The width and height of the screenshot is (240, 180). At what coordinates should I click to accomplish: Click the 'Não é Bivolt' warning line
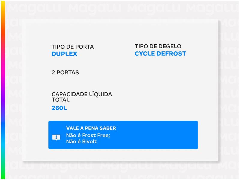[81, 141]
